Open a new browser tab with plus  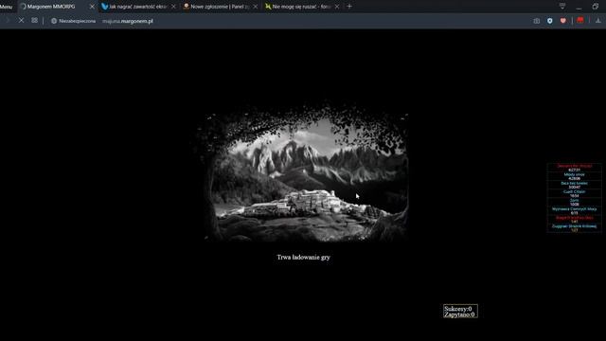pos(349,7)
